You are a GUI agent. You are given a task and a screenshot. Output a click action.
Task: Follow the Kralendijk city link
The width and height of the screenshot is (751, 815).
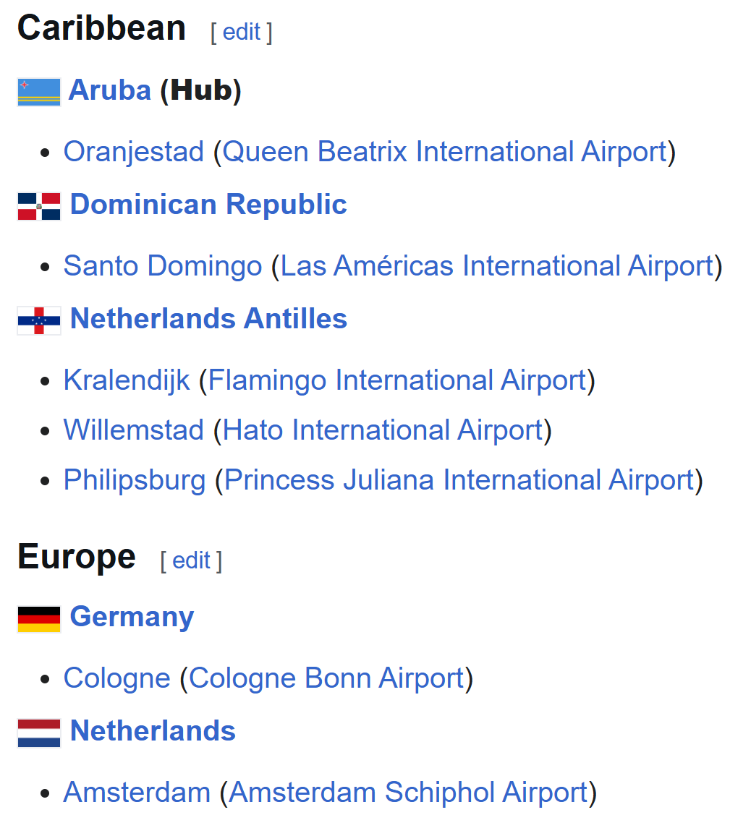coord(127,380)
